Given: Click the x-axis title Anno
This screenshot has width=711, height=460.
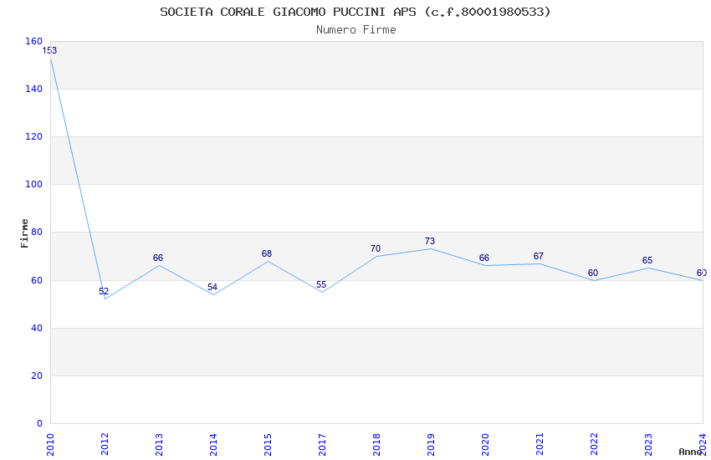Looking at the screenshot, I should coord(690,452).
